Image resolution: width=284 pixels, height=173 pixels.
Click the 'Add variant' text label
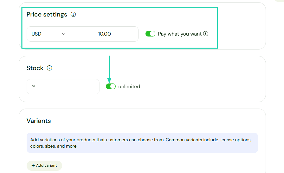[47, 165]
